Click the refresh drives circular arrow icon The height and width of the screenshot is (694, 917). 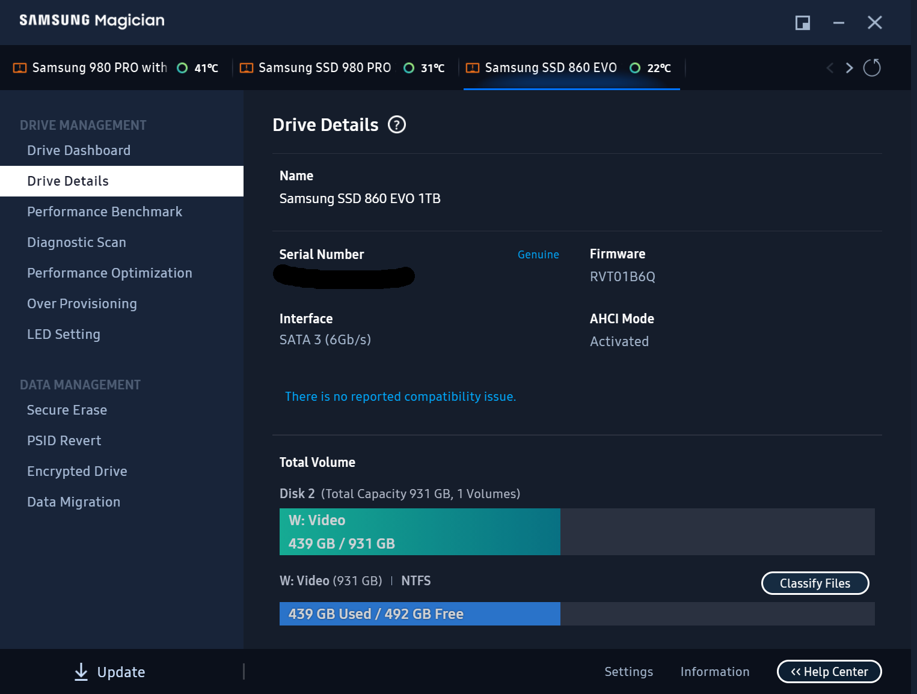(x=872, y=67)
